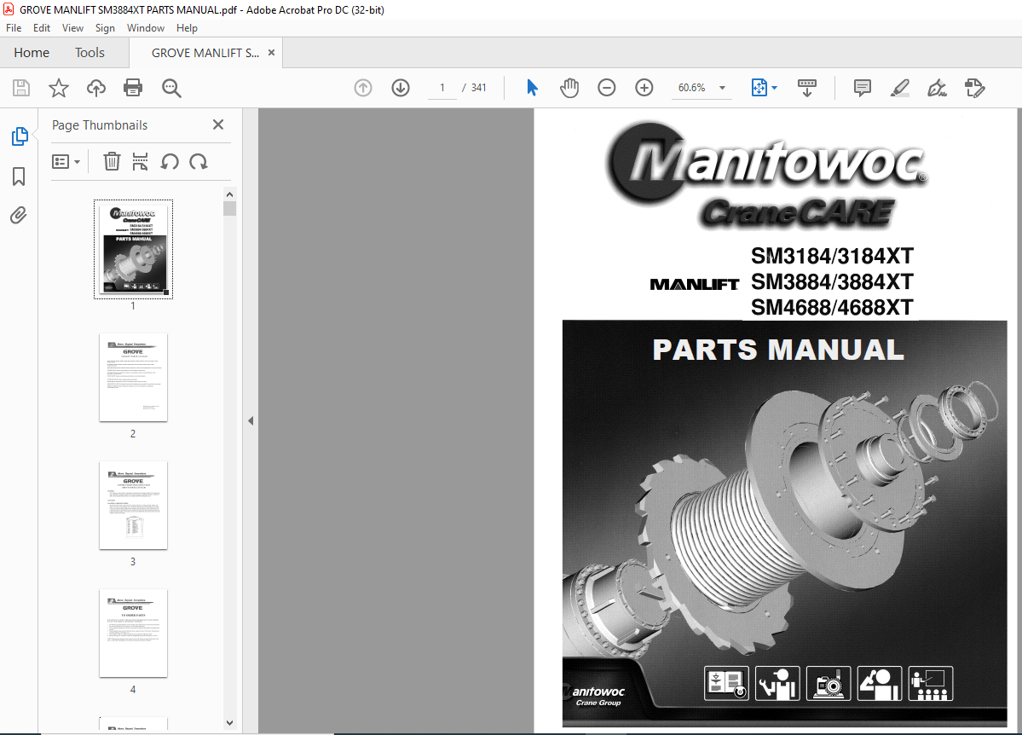Click the Insert page break icon
The image size is (1022, 735).
tap(140, 161)
